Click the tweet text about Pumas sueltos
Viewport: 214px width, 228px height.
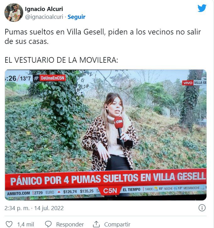click(103, 36)
